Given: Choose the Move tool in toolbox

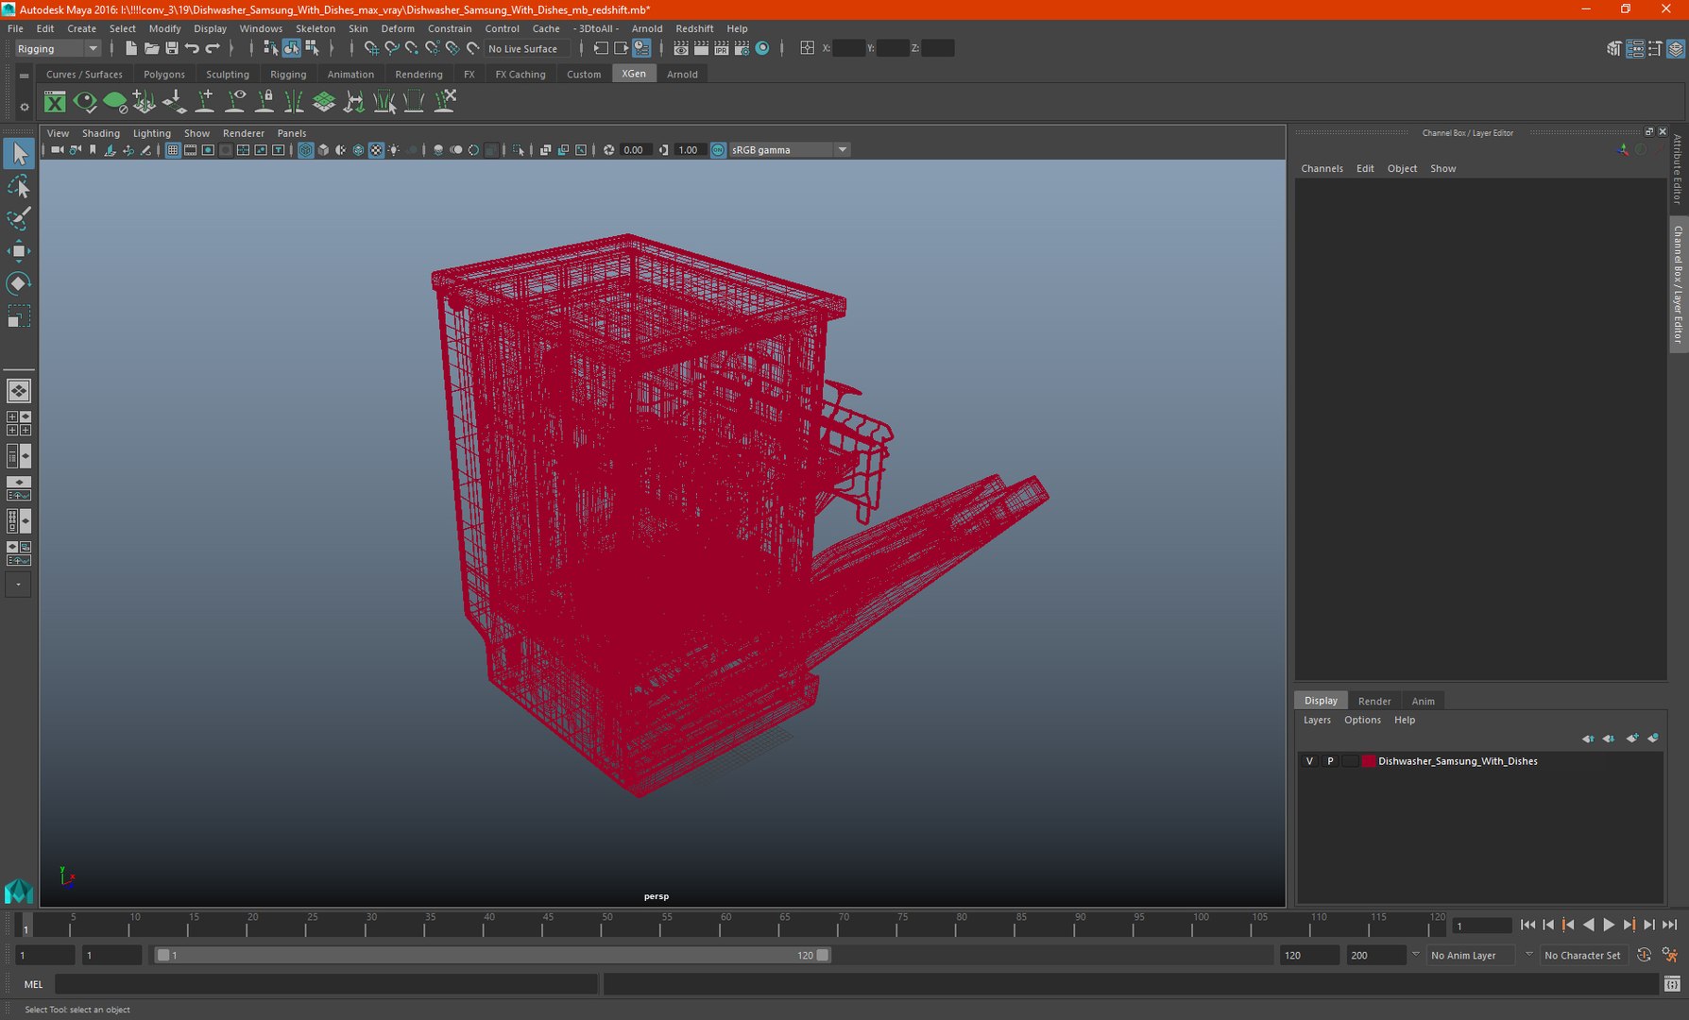Looking at the screenshot, I should [x=18, y=250].
